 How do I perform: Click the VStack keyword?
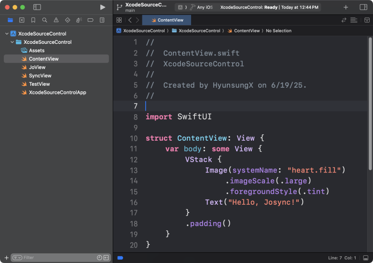tap(199, 159)
